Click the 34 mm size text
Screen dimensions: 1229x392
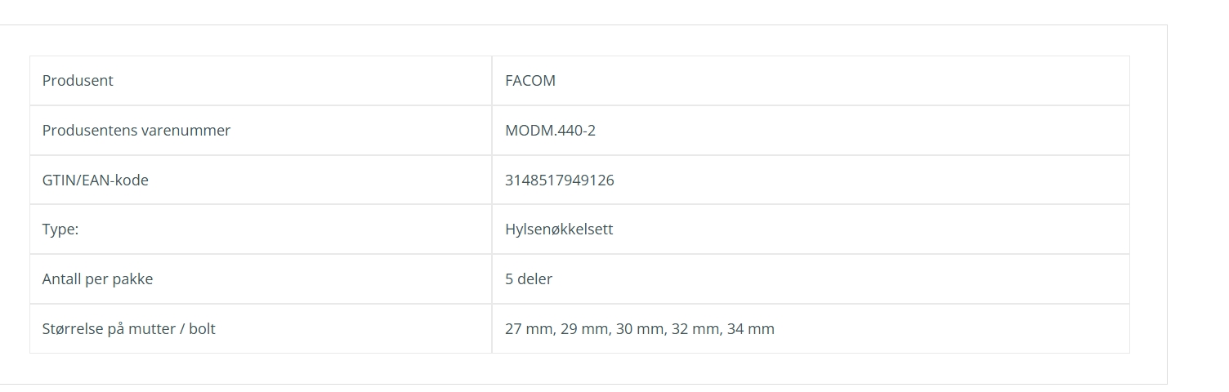[x=750, y=329]
